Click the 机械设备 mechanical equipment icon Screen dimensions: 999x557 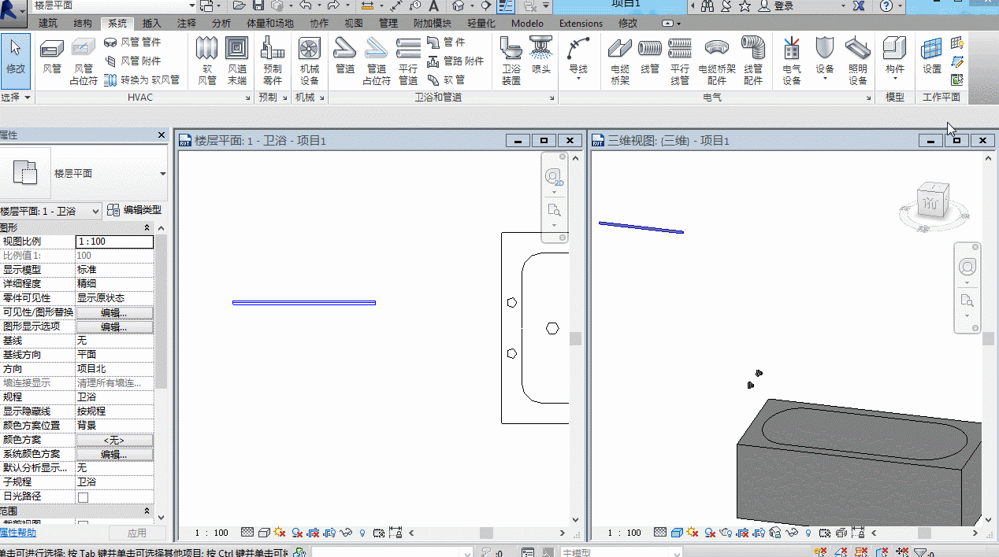310,61
